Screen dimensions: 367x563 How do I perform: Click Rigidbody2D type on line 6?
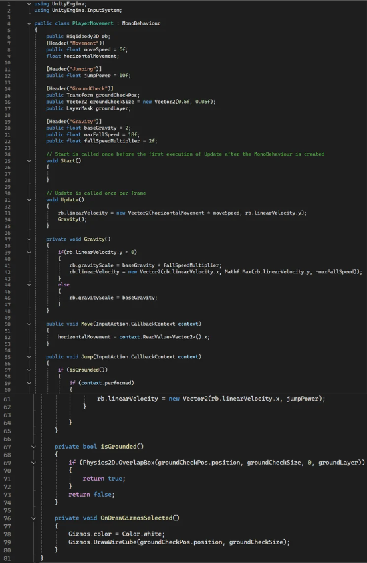[x=82, y=37]
